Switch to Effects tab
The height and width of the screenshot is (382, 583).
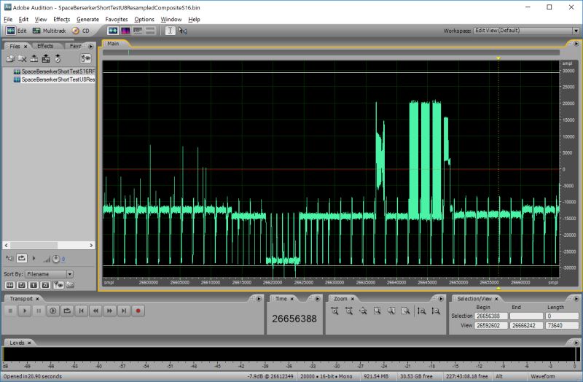tap(45, 46)
